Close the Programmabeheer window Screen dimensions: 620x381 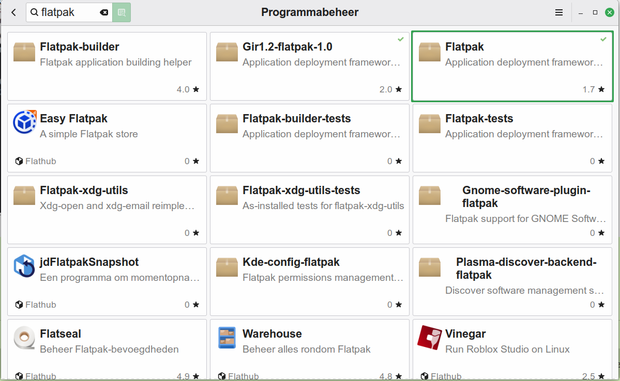(x=610, y=12)
